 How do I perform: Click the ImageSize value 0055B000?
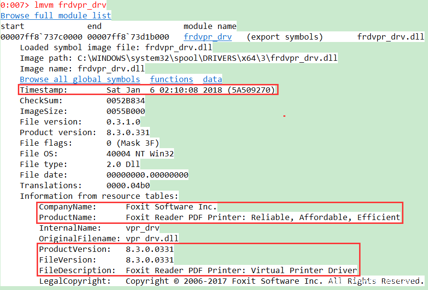click(125, 111)
